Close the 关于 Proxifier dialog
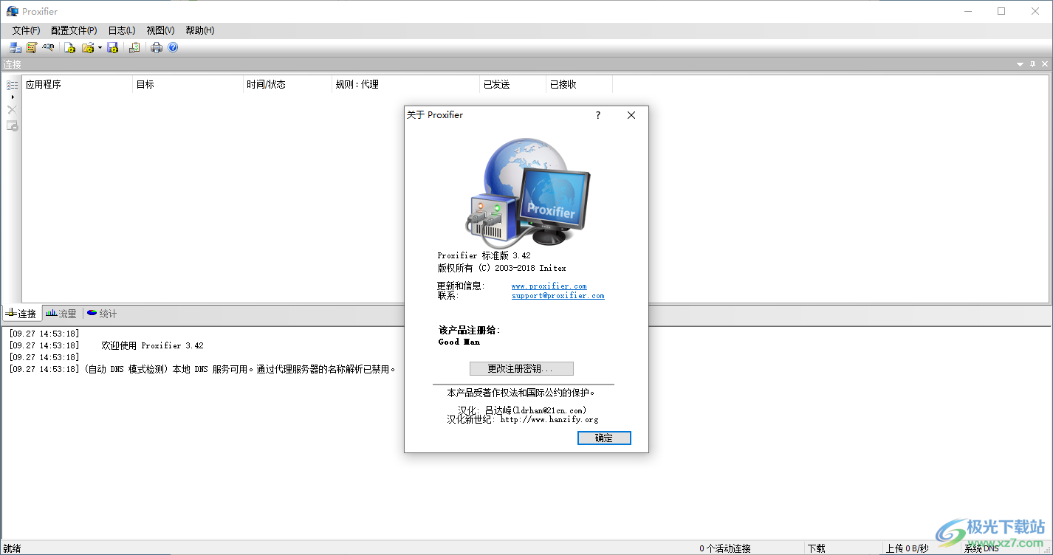Screen dimensions: 1053x555 (x=631, y=115)
